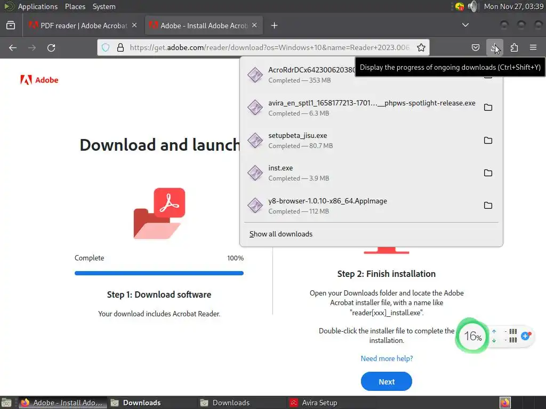Open the Applications menu
Screen dimensions: 546x409
pyautogui.click(x=38, y=6)
